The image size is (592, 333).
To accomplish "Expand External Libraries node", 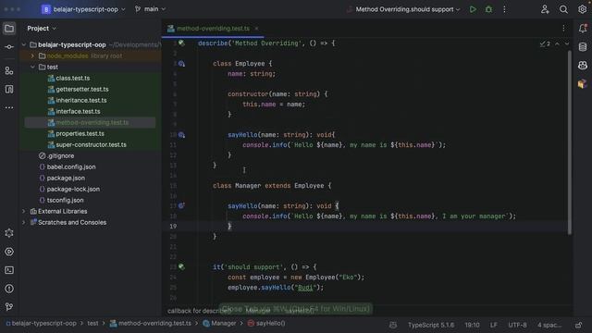I will (x=24, y=212).
